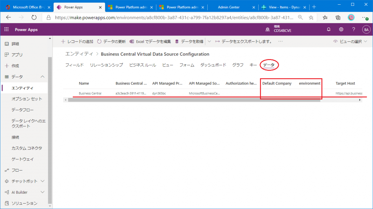Click データを取得 get data button
This screenshot has height=209, width=373.
click(x=189, y=41)
